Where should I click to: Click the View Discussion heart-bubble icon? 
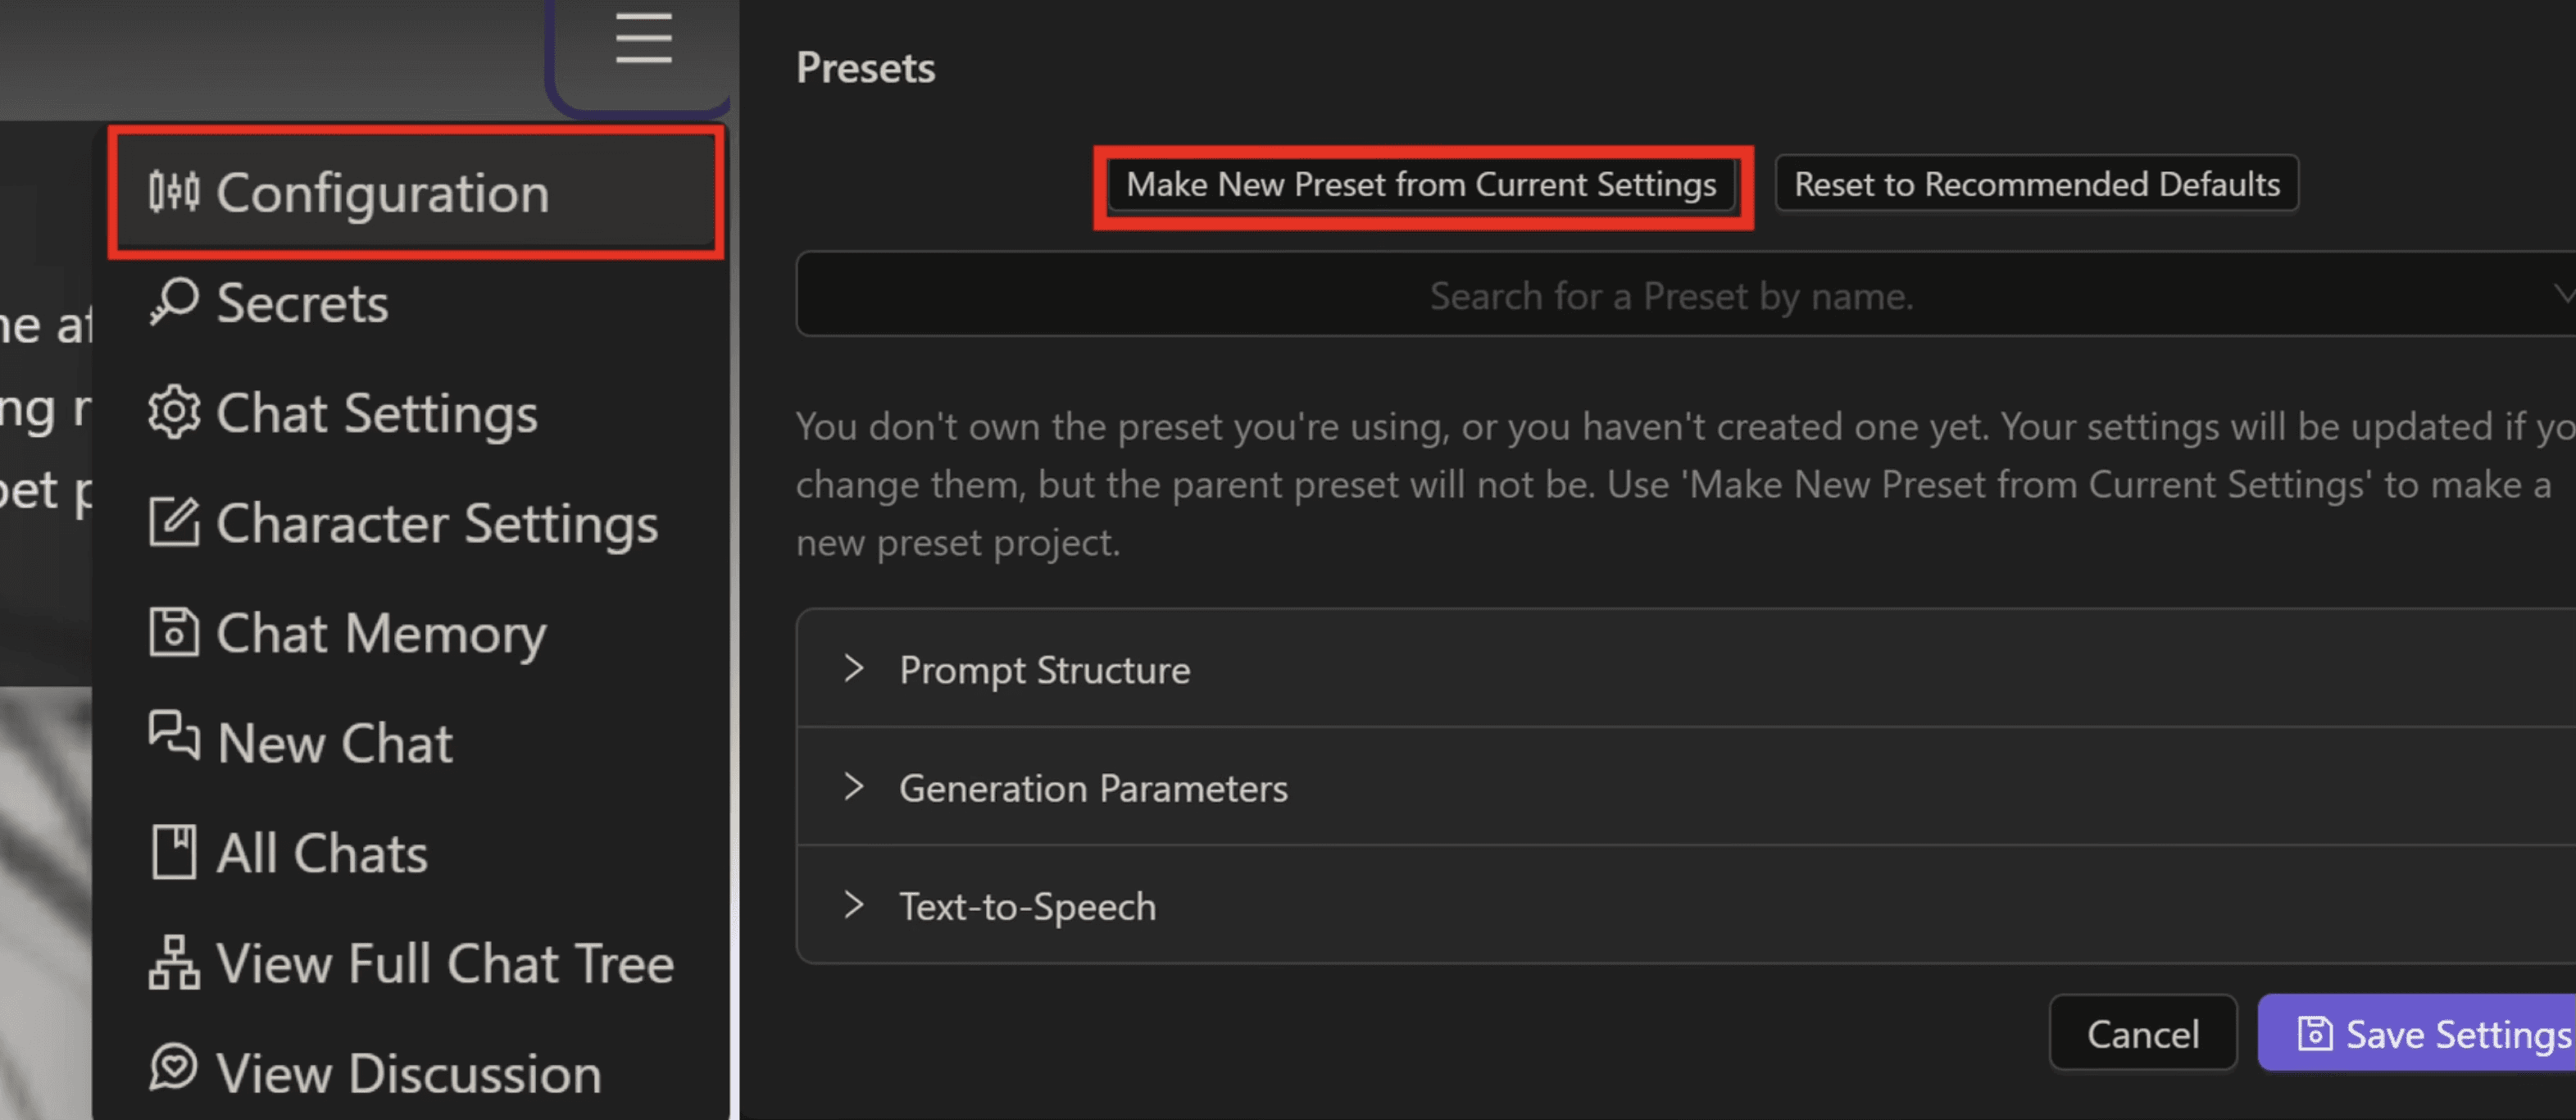click(x=174, y=1068)
